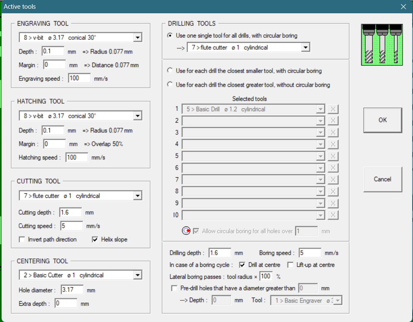This screenshot has height=322, width=413.
Task: Click the Cutting speed field
Action: [x=72, y=226]
